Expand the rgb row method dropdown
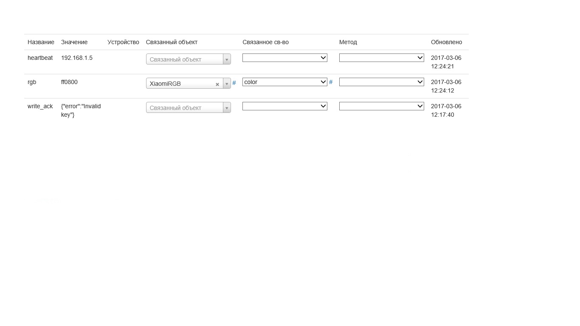 coord(381,82)
